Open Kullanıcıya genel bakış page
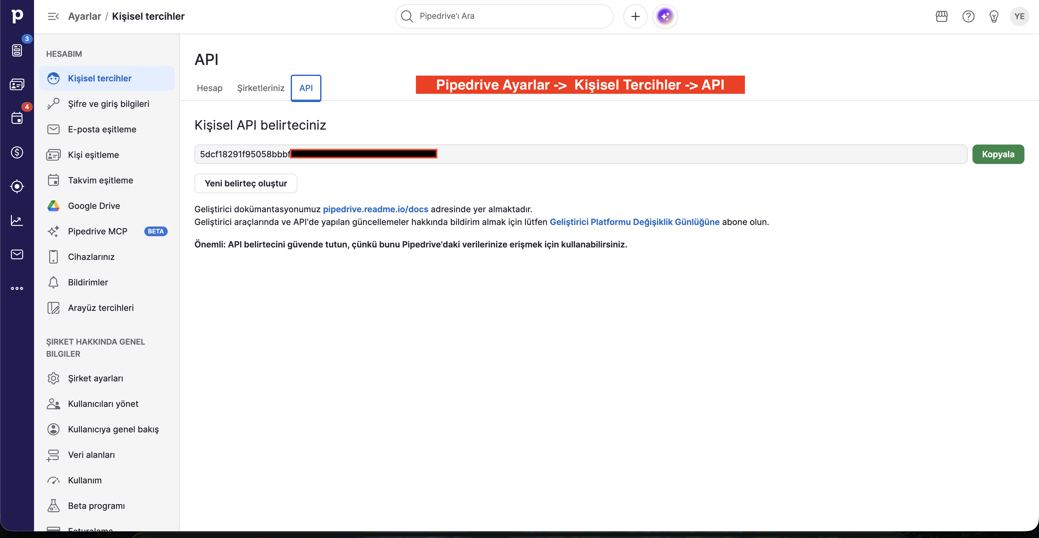This screenshot has width=1039, height=538. click(107, 429)
